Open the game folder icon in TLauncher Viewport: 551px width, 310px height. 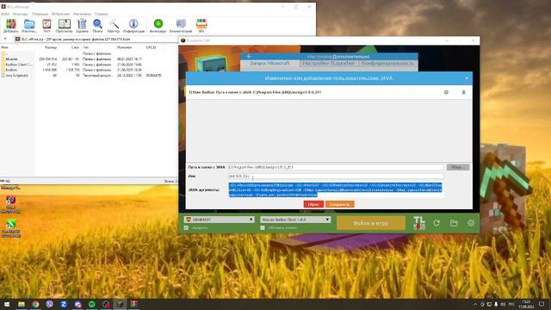(x=454, y=223)
